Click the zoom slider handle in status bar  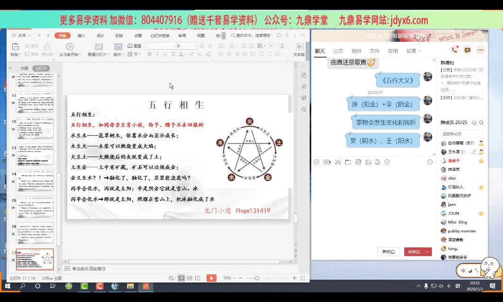(x=257, y=278)
